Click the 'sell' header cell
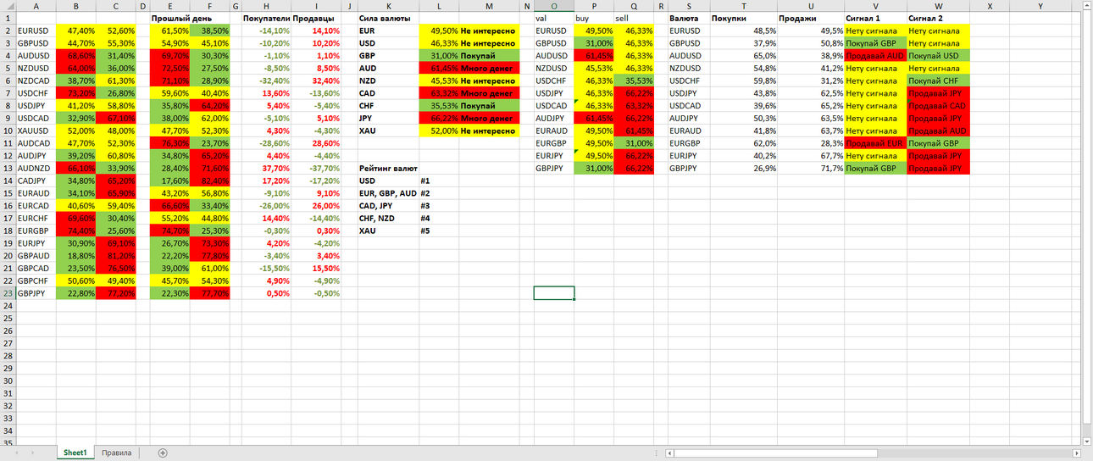The width and height of the screenshot is (1093, 461). tap(635, 18)
